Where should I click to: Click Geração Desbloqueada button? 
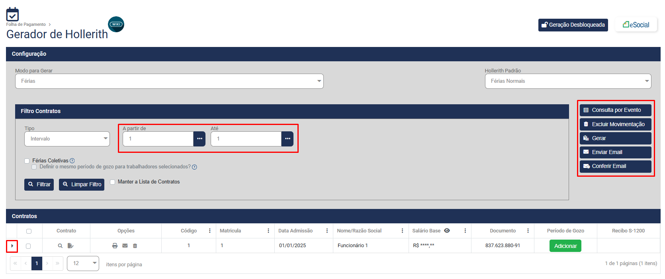tap(573, 25)
